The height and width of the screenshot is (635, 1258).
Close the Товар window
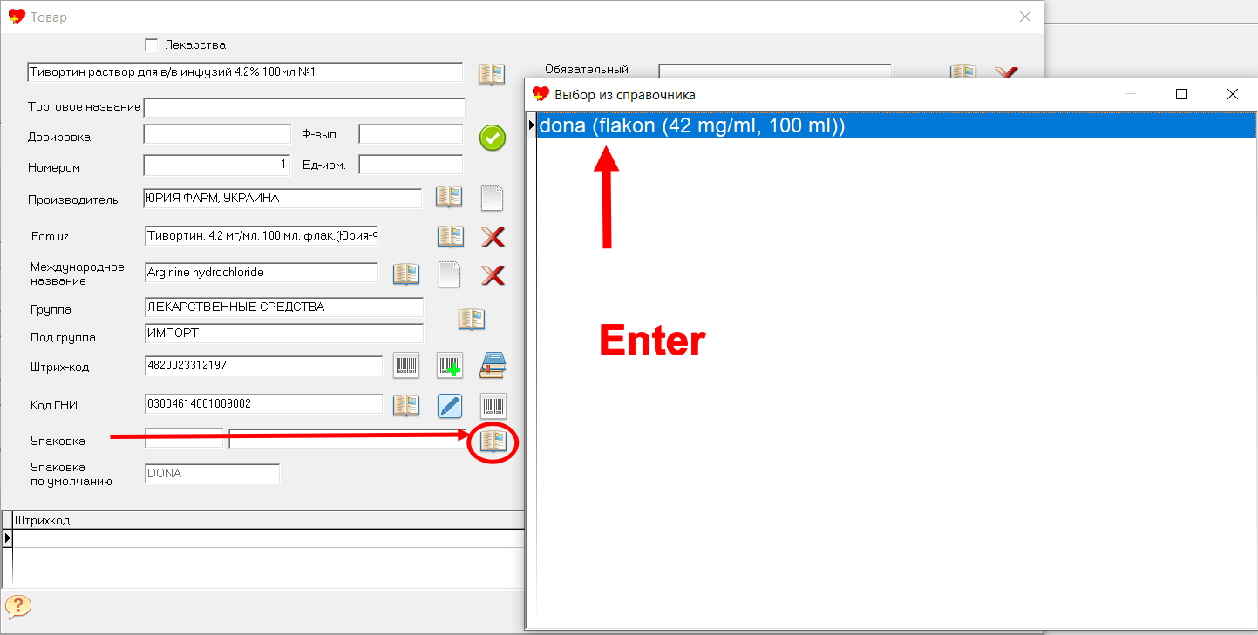[x=1025, y=17]
